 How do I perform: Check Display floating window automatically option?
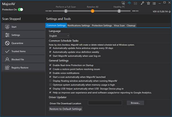coord(50,81)
